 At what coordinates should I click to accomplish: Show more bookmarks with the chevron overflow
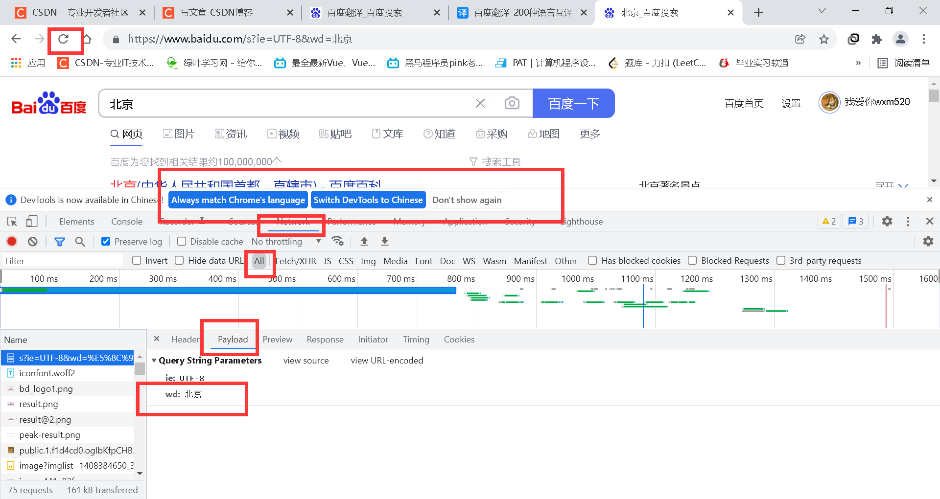pyautogui.click(x=858, y=63)
